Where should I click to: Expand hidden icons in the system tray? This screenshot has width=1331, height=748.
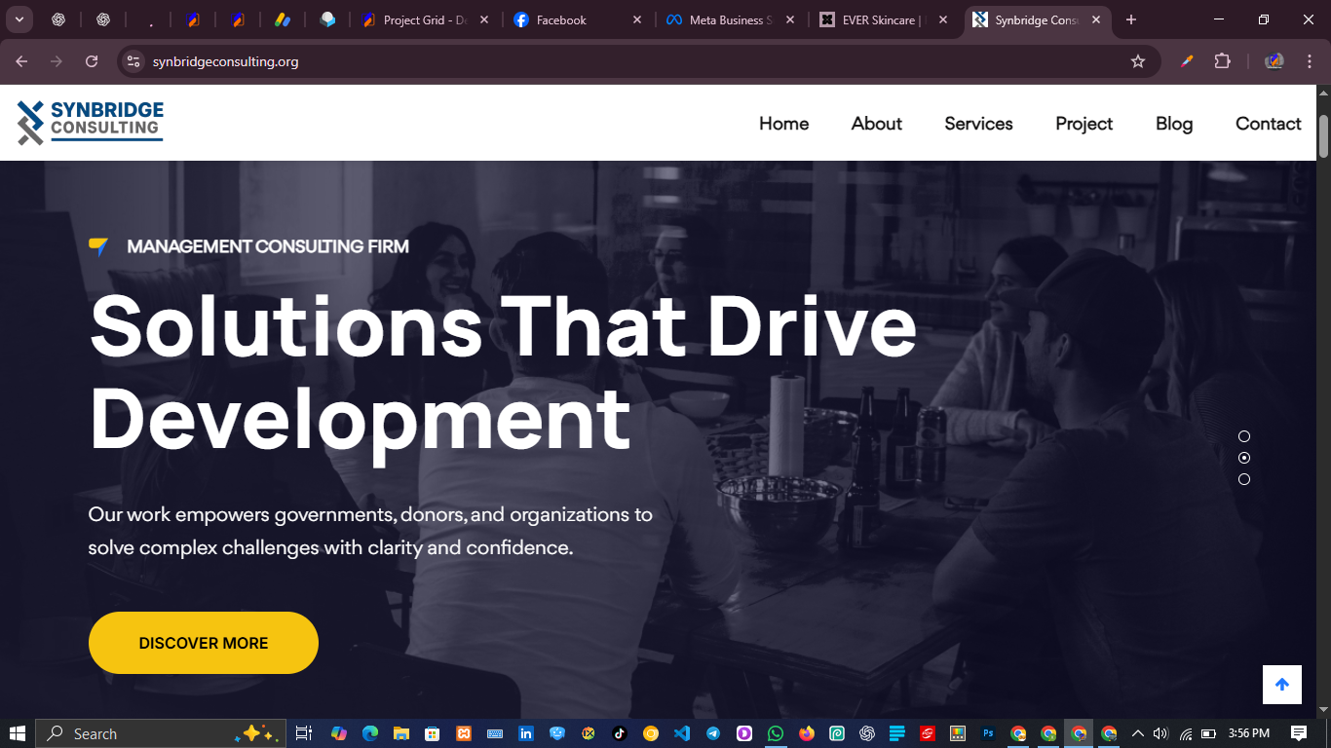(1136, 732)
